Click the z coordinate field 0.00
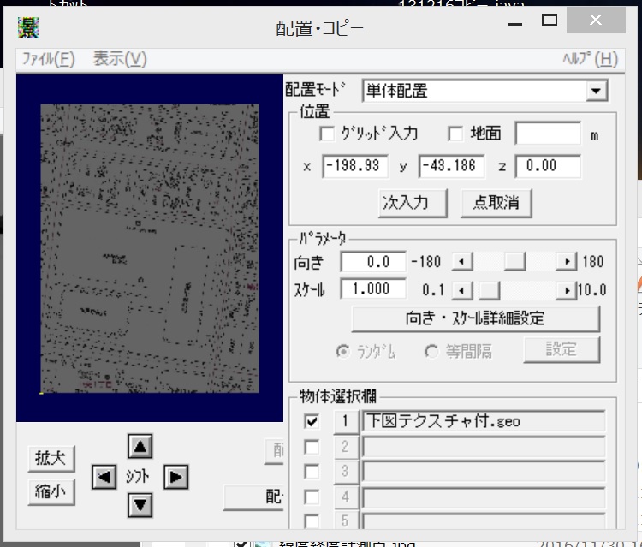The height and width of the screenshot is (547, 642). pos(548,166)
